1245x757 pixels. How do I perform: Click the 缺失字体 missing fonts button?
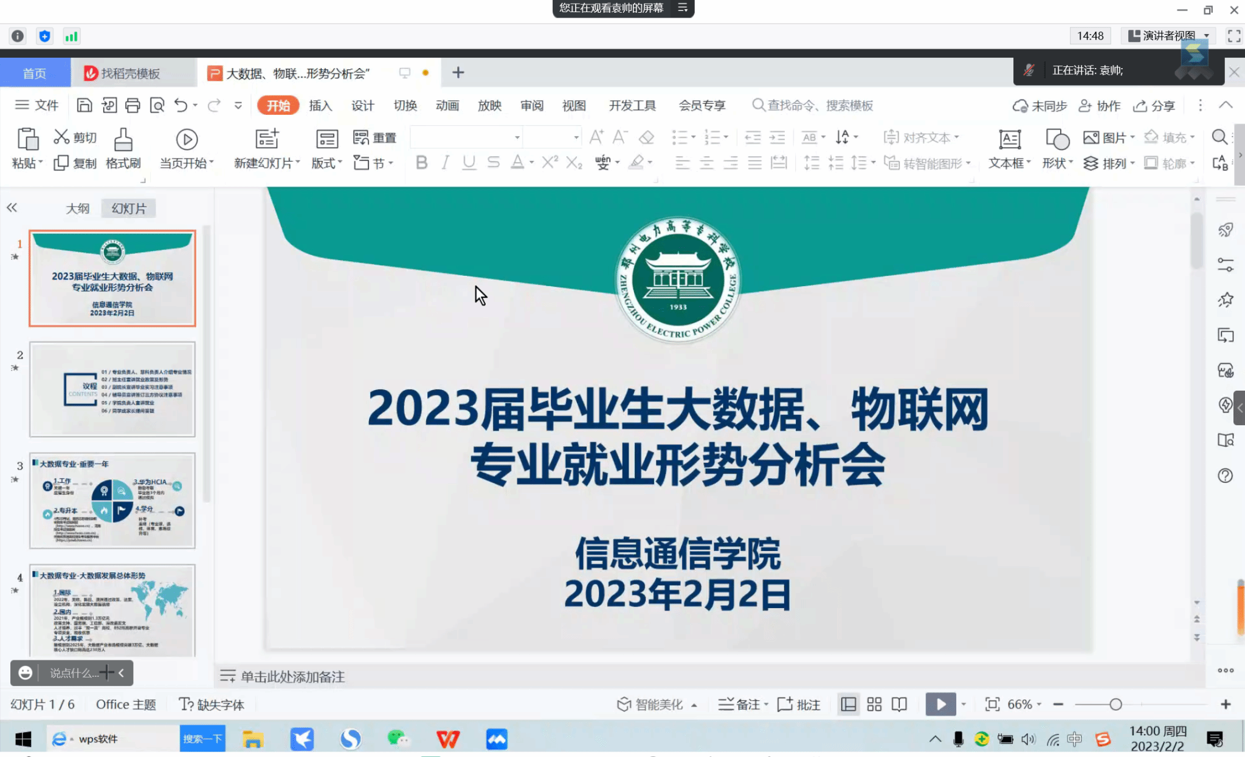212,704
